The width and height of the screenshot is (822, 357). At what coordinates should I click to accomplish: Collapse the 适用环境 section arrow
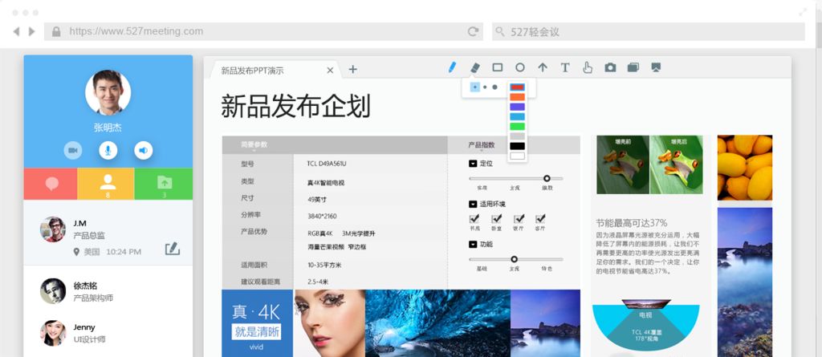click(x=473, y=204)
